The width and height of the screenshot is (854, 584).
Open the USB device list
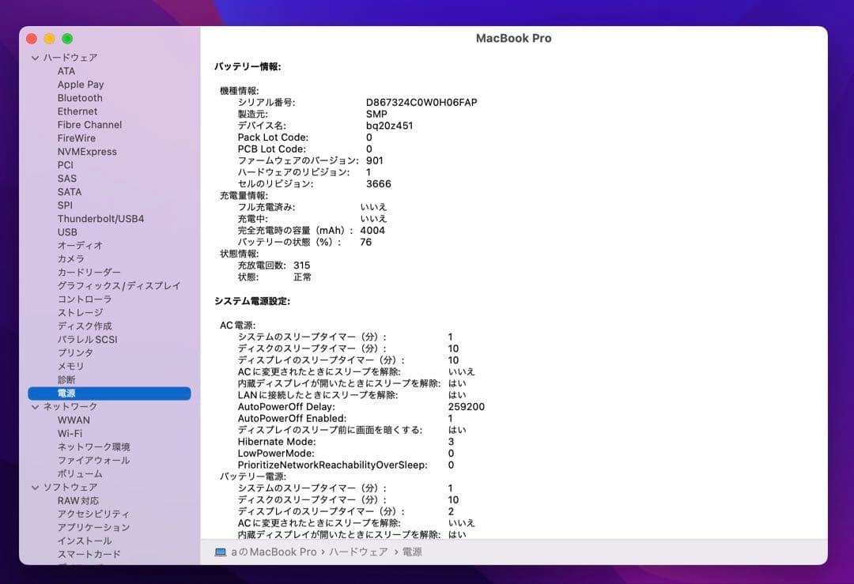tap(66, 232)
